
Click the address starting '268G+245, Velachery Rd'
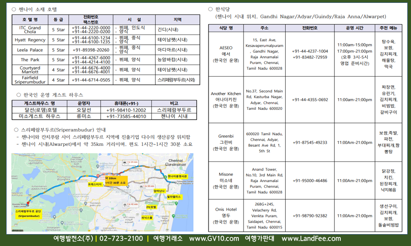pyautogui.click(x=264, y=216)
